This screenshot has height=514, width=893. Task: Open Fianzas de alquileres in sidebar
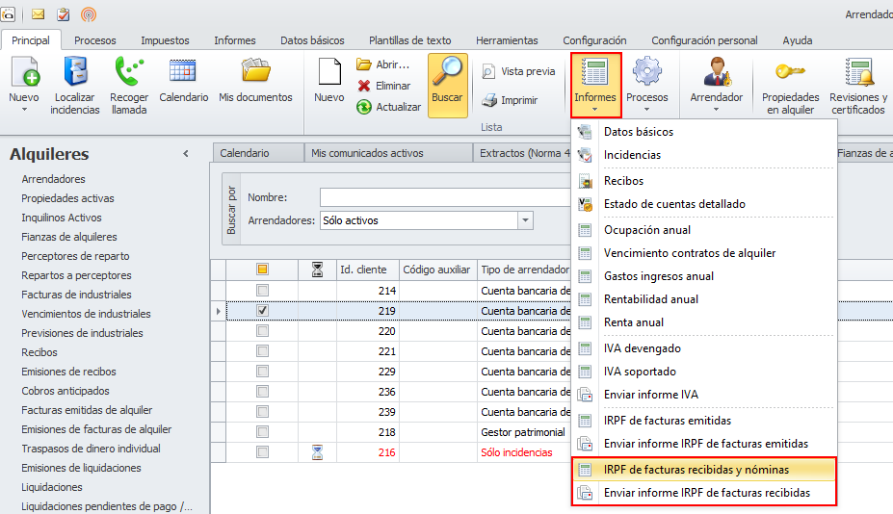[x=69, y=237]
